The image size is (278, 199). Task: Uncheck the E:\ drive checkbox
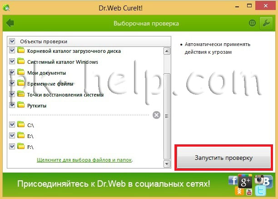(x=12, y=136)
